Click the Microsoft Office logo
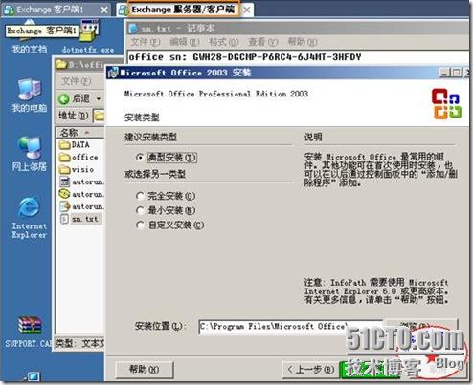This screenshot has width=473, height=385. [x=446, y=104]
